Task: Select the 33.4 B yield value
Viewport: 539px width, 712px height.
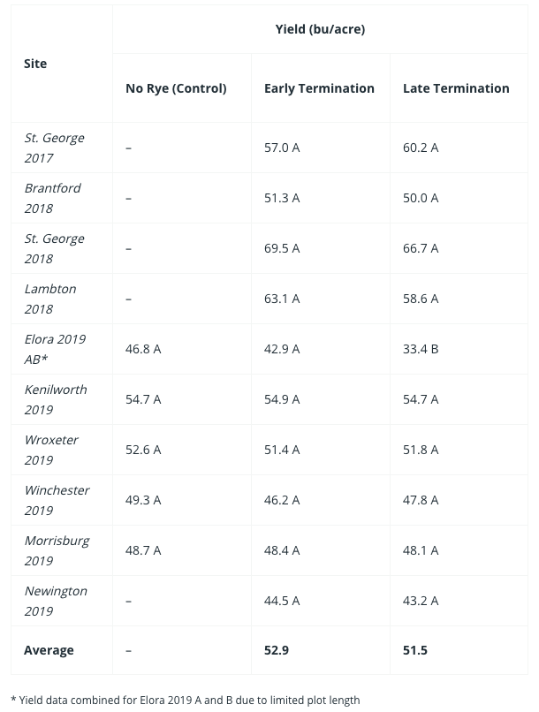Action: click(421, 349)
